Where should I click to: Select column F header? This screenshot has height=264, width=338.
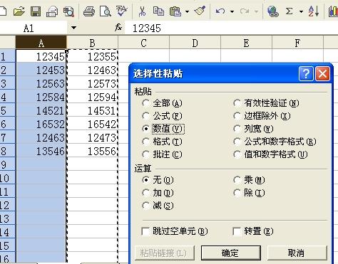coord(297,43)
